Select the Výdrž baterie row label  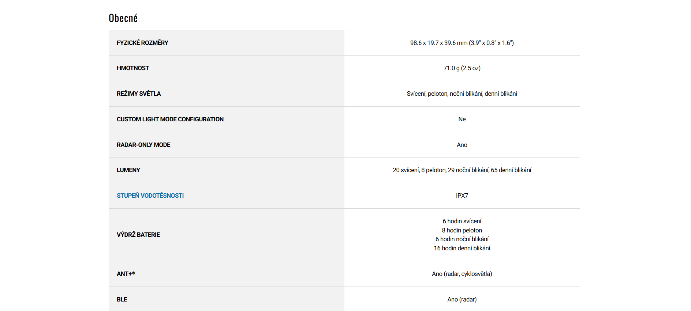pos(138,235)
